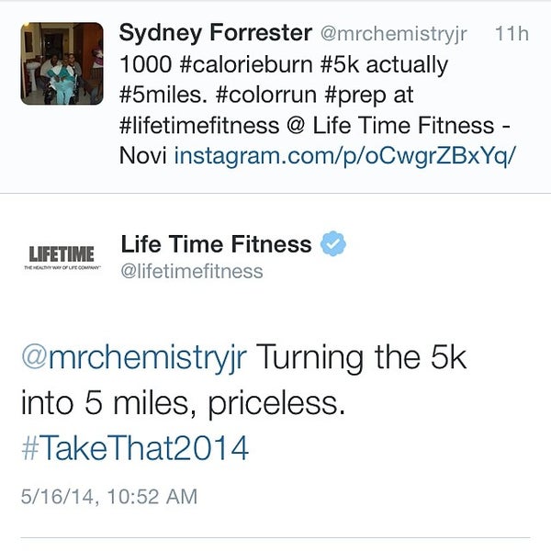Open the #TakeThat2014 hashtag
The width and height of the screenshot is (551, 551).
pyautogui.click(x=135, y=448)
